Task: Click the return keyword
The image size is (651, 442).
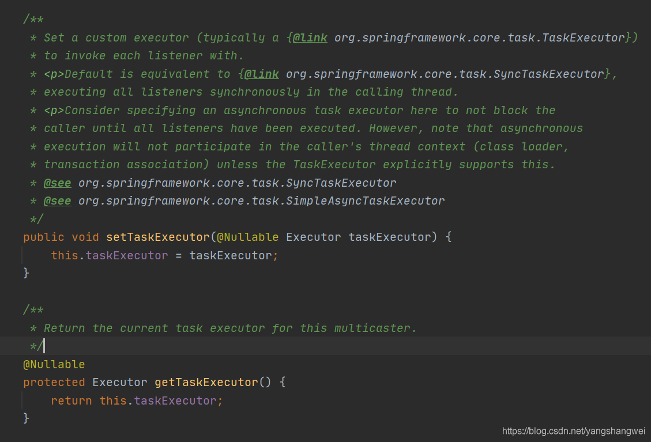Action: 72,401
